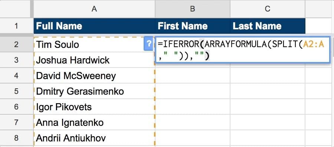Viewport: 334px width, 147px height.
Task: Select row 8 header
Action: [x=17, y=138]
